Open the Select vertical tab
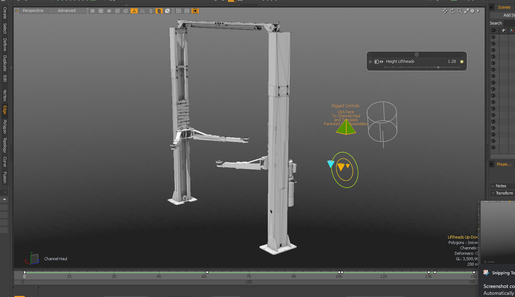Viewport: 515px width, 297px height. (5, 29)
